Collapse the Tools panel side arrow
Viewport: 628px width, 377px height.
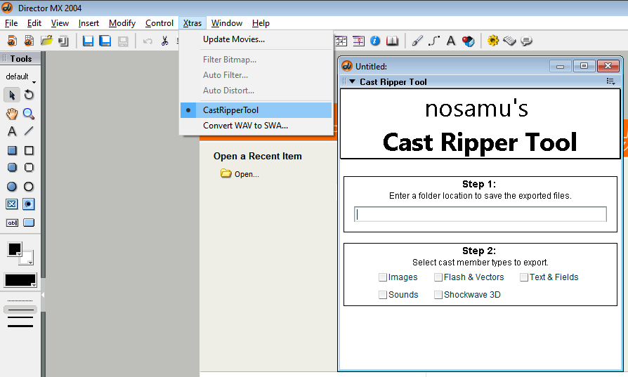coord(42,296)
